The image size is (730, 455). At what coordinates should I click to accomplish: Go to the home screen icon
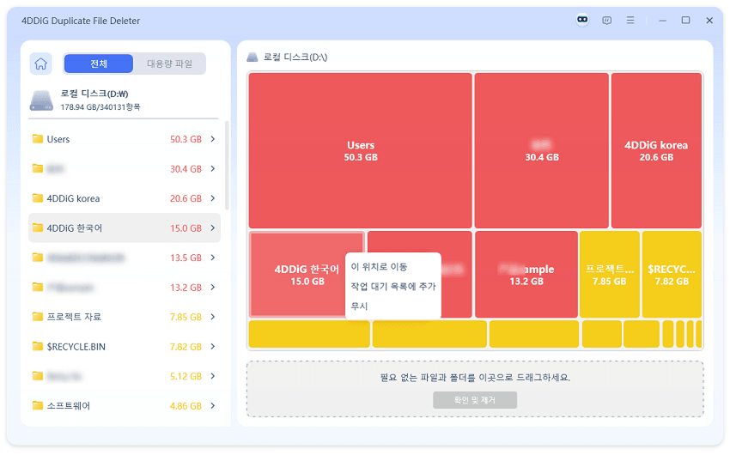point(41,64)
